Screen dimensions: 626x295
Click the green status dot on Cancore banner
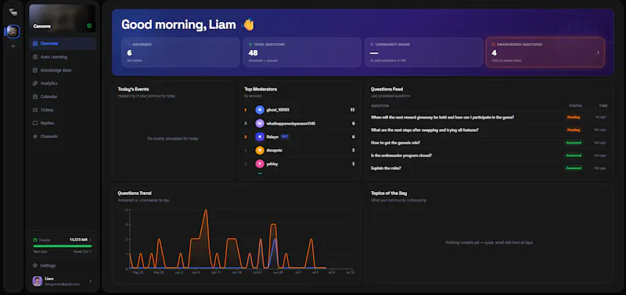(89, 26)
